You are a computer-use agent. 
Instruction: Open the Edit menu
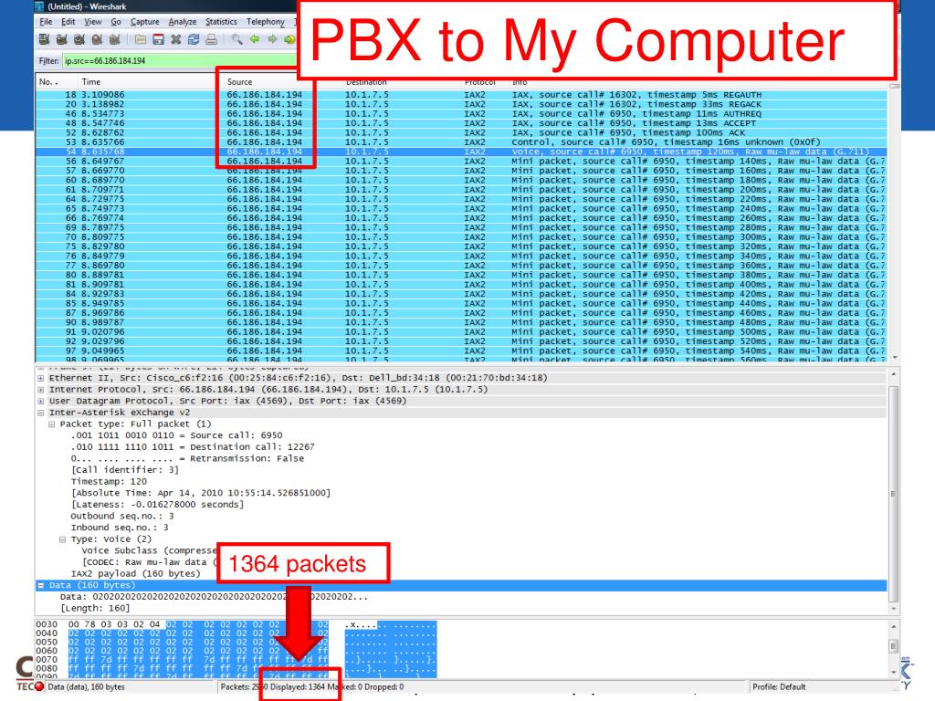(68, 22)
